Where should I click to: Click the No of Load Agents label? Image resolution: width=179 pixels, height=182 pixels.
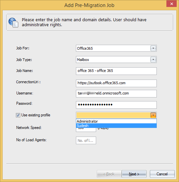(31, 140)
